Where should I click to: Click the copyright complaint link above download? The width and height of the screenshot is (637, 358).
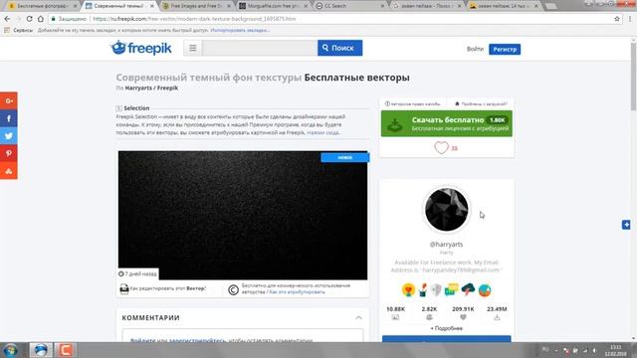point(413,103)
